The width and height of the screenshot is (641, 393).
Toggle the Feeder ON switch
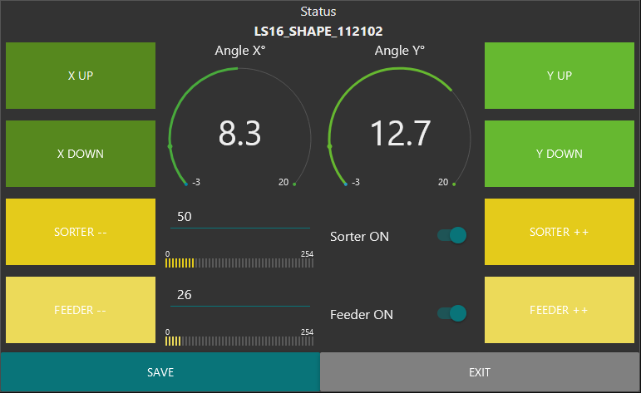click(x=452, y=313)
